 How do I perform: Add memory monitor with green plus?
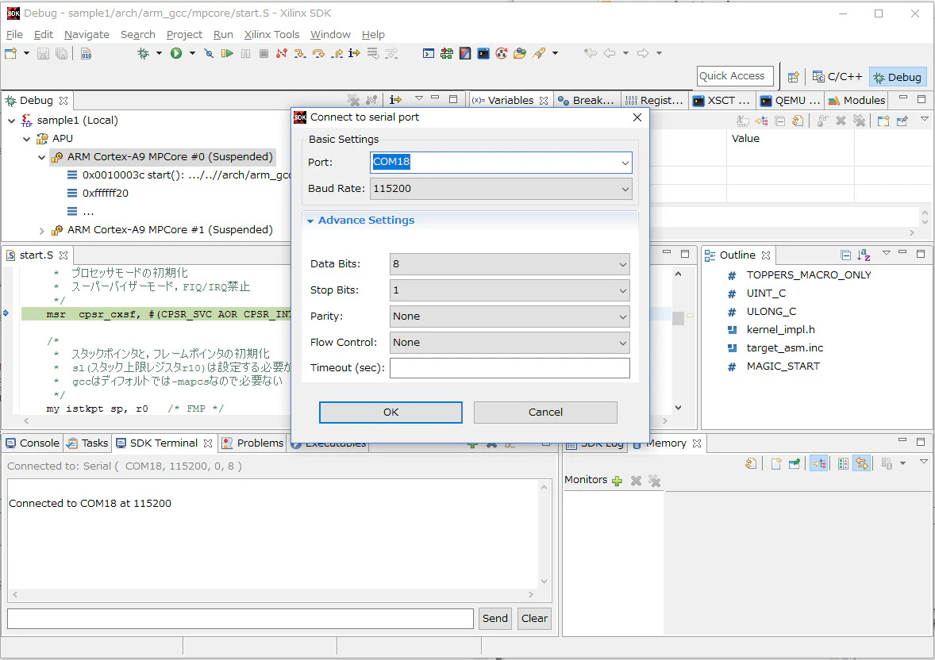618,481
